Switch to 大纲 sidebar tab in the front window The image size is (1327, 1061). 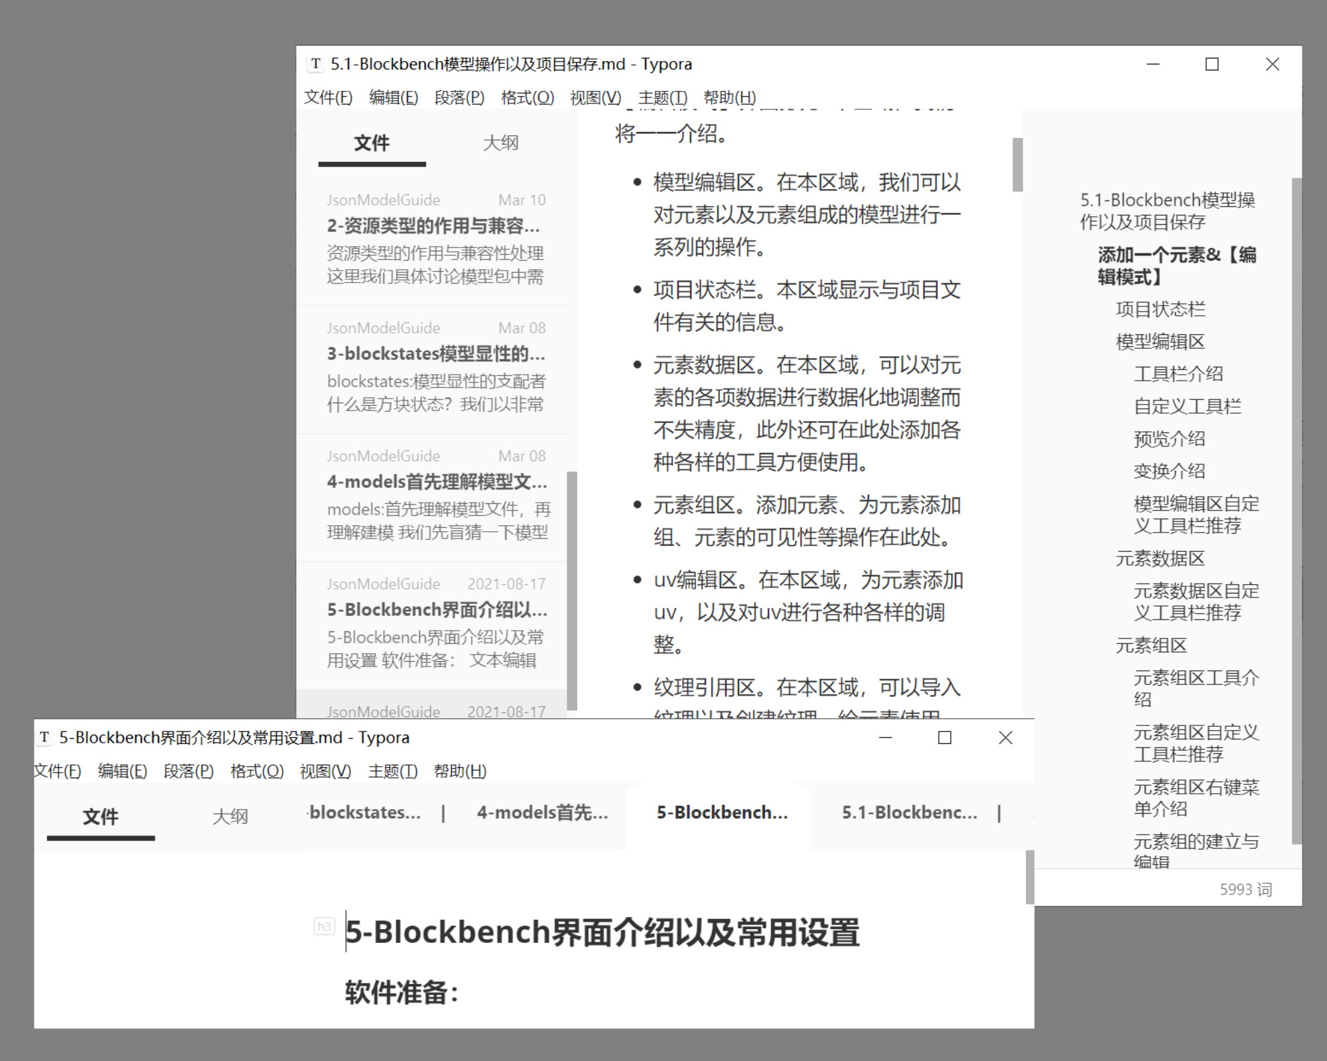(230, 817)
